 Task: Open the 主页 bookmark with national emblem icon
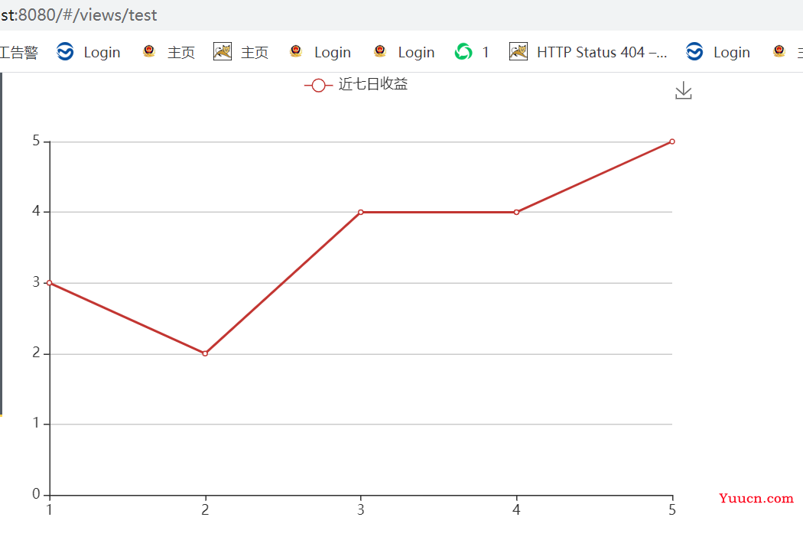point(168,52)
